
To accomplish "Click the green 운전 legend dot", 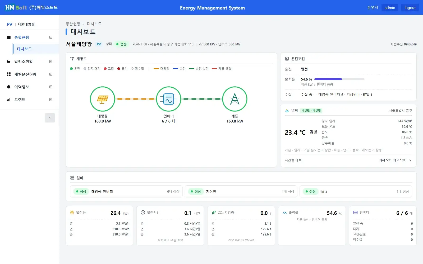I will 71,69.
